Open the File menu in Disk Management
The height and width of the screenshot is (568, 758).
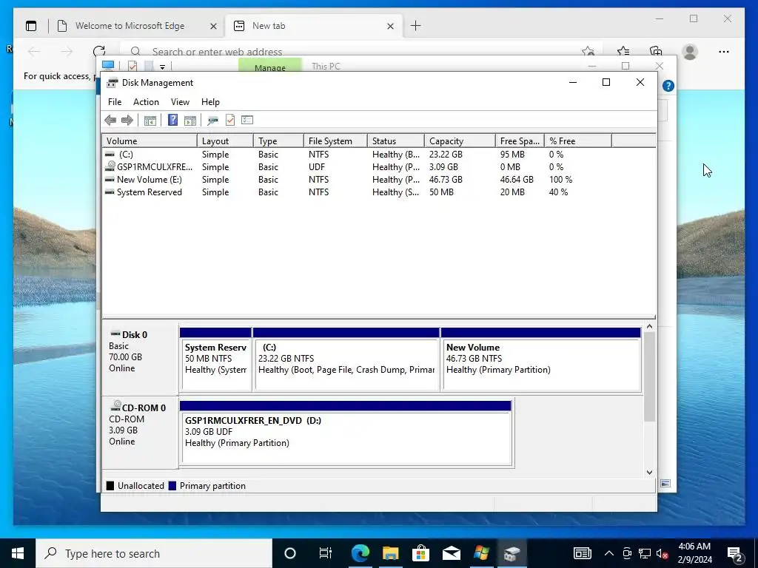coord(115,102)
